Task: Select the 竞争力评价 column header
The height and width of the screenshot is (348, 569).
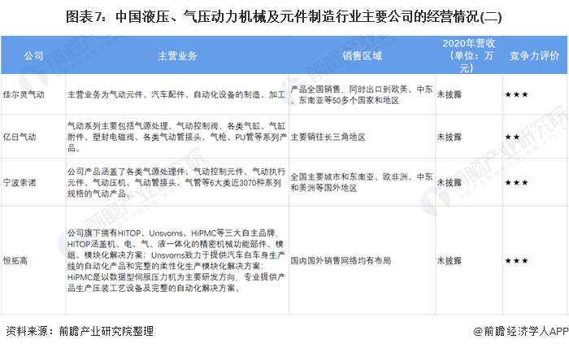Action: (533, 56)
